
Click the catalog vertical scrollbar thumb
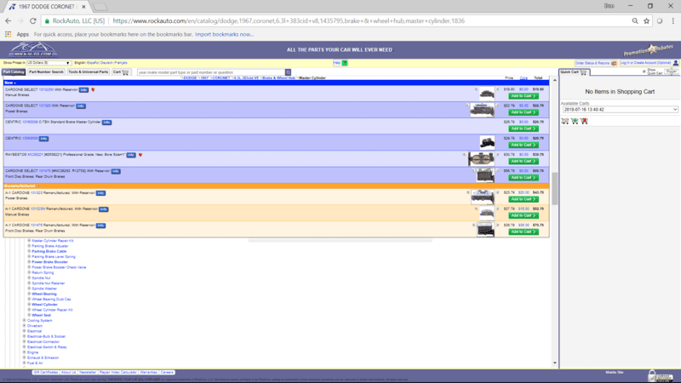click(x=555, y=188)
